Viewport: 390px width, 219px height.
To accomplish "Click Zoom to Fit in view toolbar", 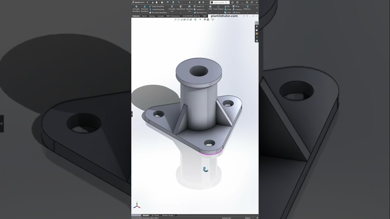I will point(175,19).
